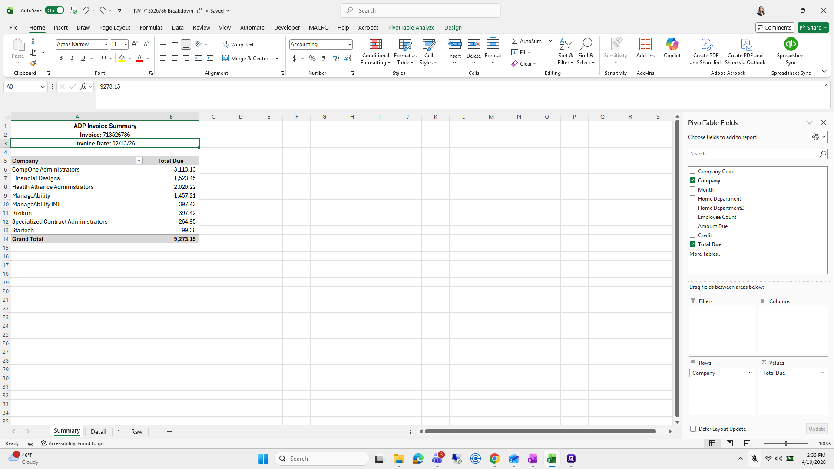
Task: Click the More Tables link
Action: [705, 254]
